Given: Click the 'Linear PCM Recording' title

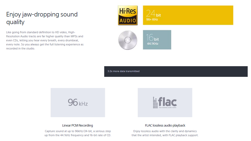Looking at the screenshot, I should click(77, 125).
